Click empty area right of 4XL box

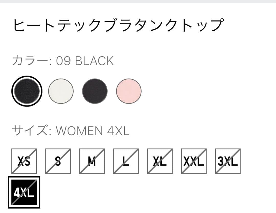click(153, 192)
